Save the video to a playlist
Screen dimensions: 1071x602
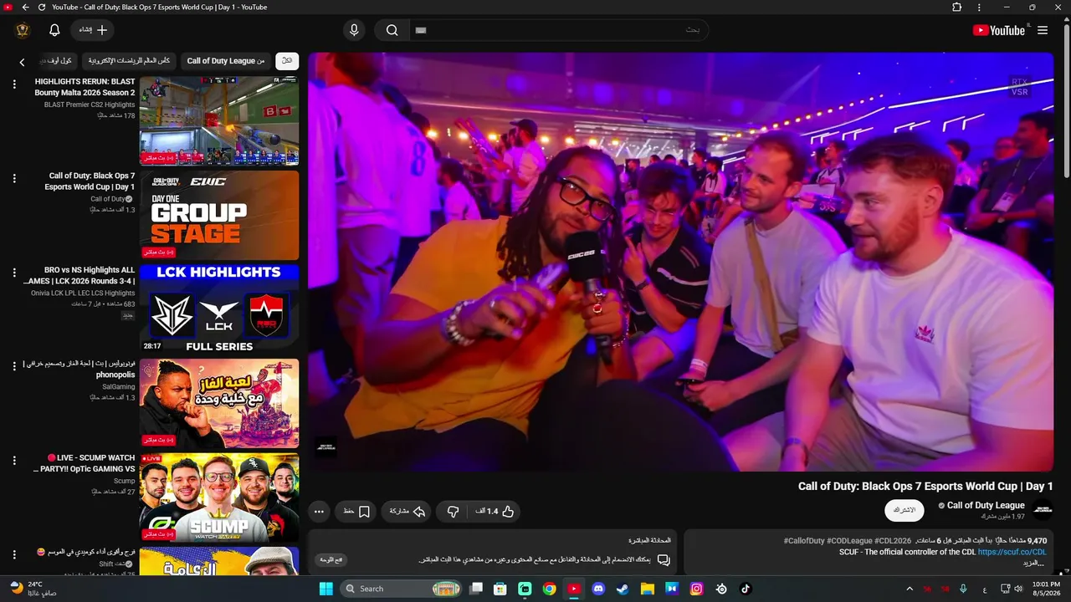[356, 511]
